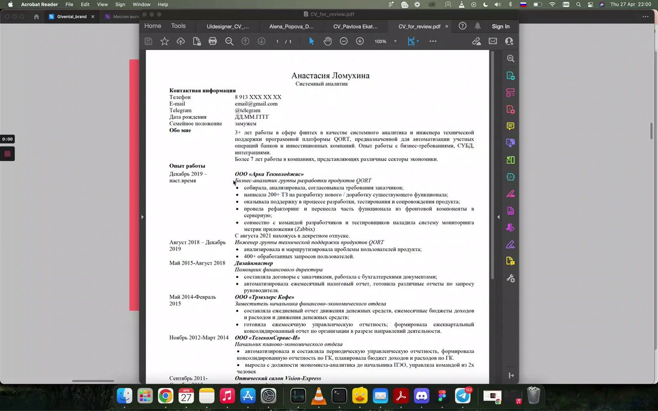Open VLC from the Dock

(x=319, y=396)
